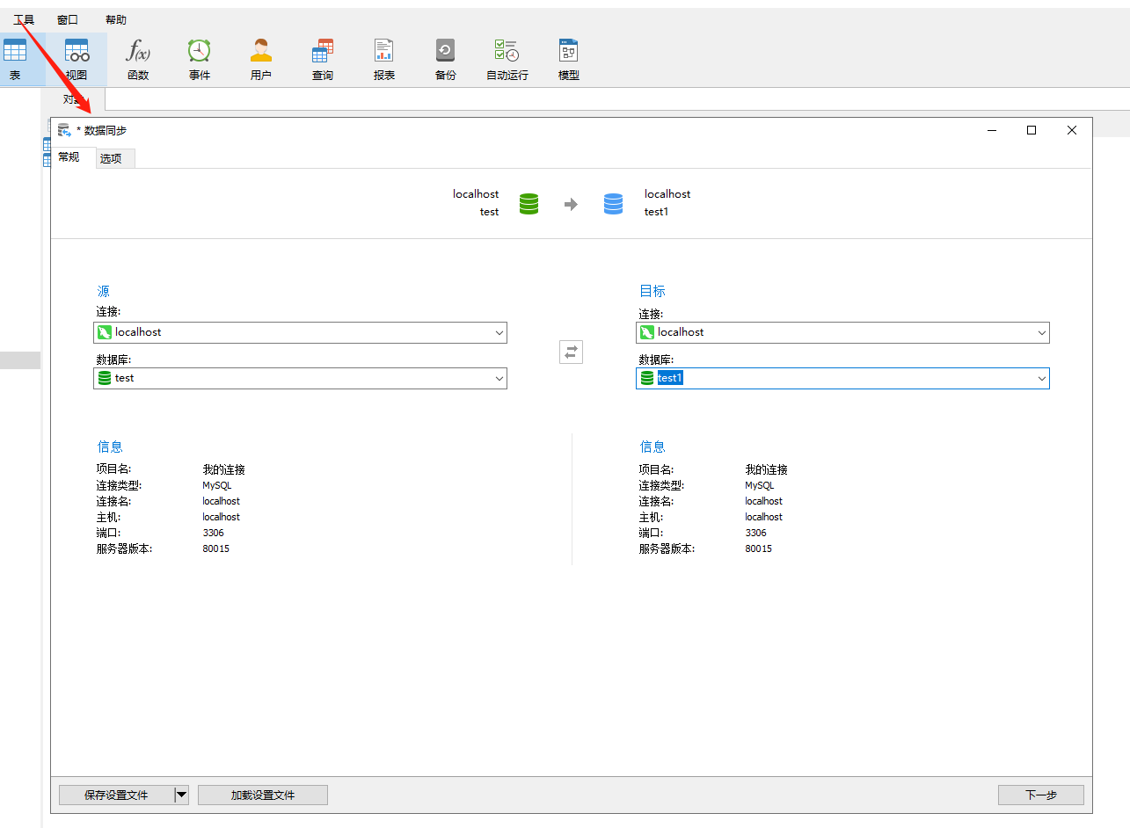Click the source MySQL connection type value
Screen dimensions: 1130x828
[x=217, y=485]
